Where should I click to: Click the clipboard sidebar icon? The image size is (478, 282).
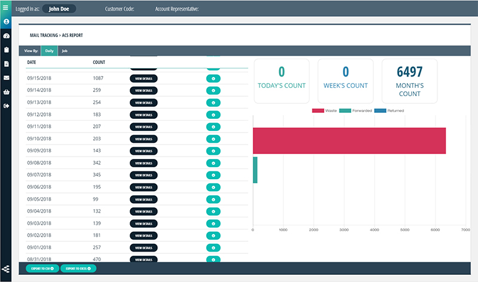(6, 50)
